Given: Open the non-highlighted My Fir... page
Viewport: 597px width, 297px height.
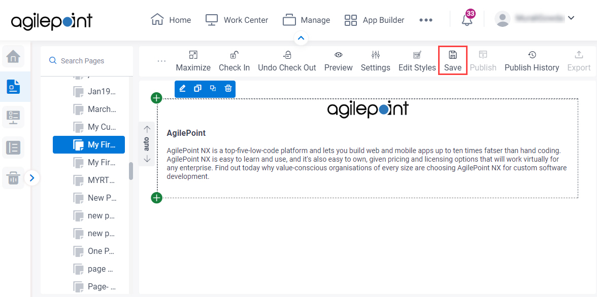Looking at the screenshot, I should tap(95, 162).
